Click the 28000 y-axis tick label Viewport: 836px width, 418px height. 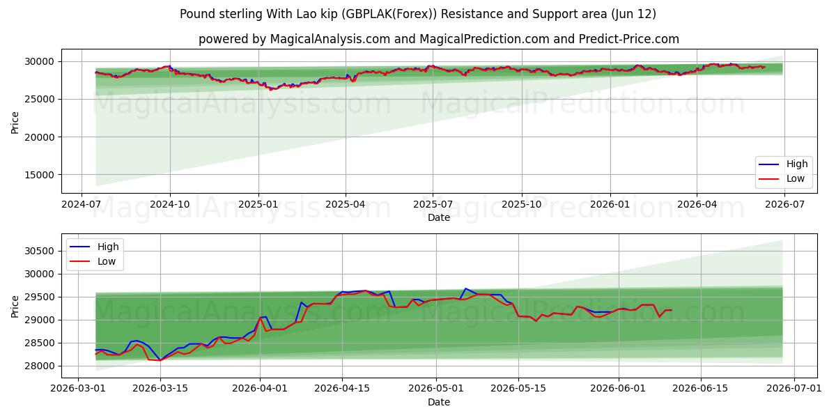point(40,366)
